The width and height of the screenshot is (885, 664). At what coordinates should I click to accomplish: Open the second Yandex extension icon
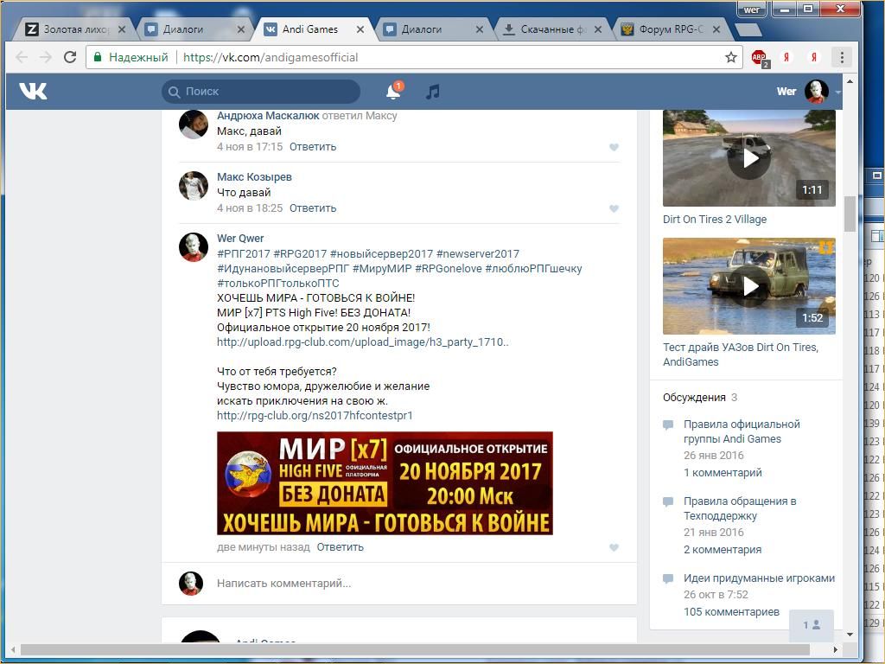[813, 57]
